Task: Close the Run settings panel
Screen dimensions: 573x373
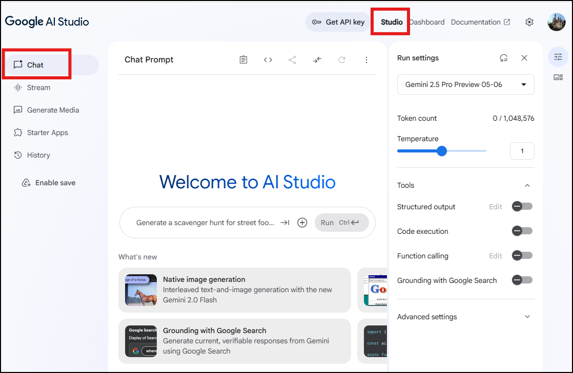Action: (524, 58)
